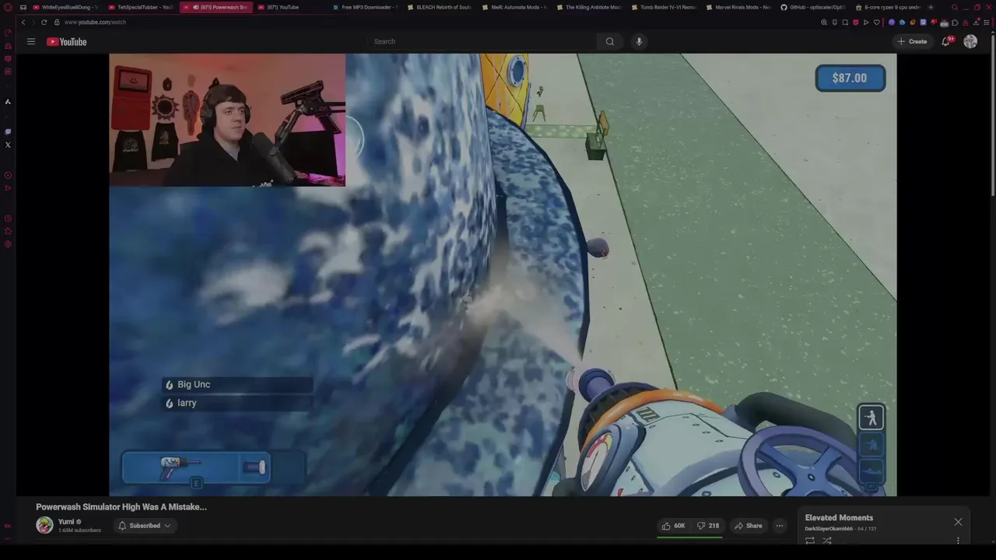Go back with browser back arrow

23,22
